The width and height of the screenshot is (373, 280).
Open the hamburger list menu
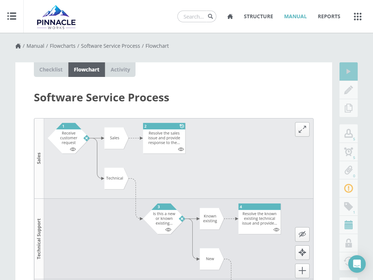12,16
